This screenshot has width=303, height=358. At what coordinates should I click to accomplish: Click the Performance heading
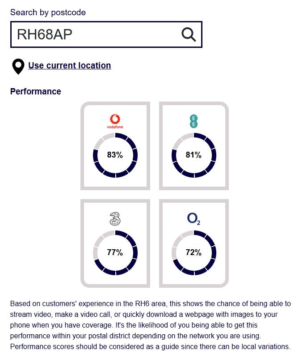36,91
